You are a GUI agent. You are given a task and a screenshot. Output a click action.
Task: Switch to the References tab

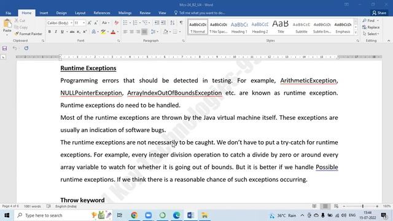(x=102, y=13)
